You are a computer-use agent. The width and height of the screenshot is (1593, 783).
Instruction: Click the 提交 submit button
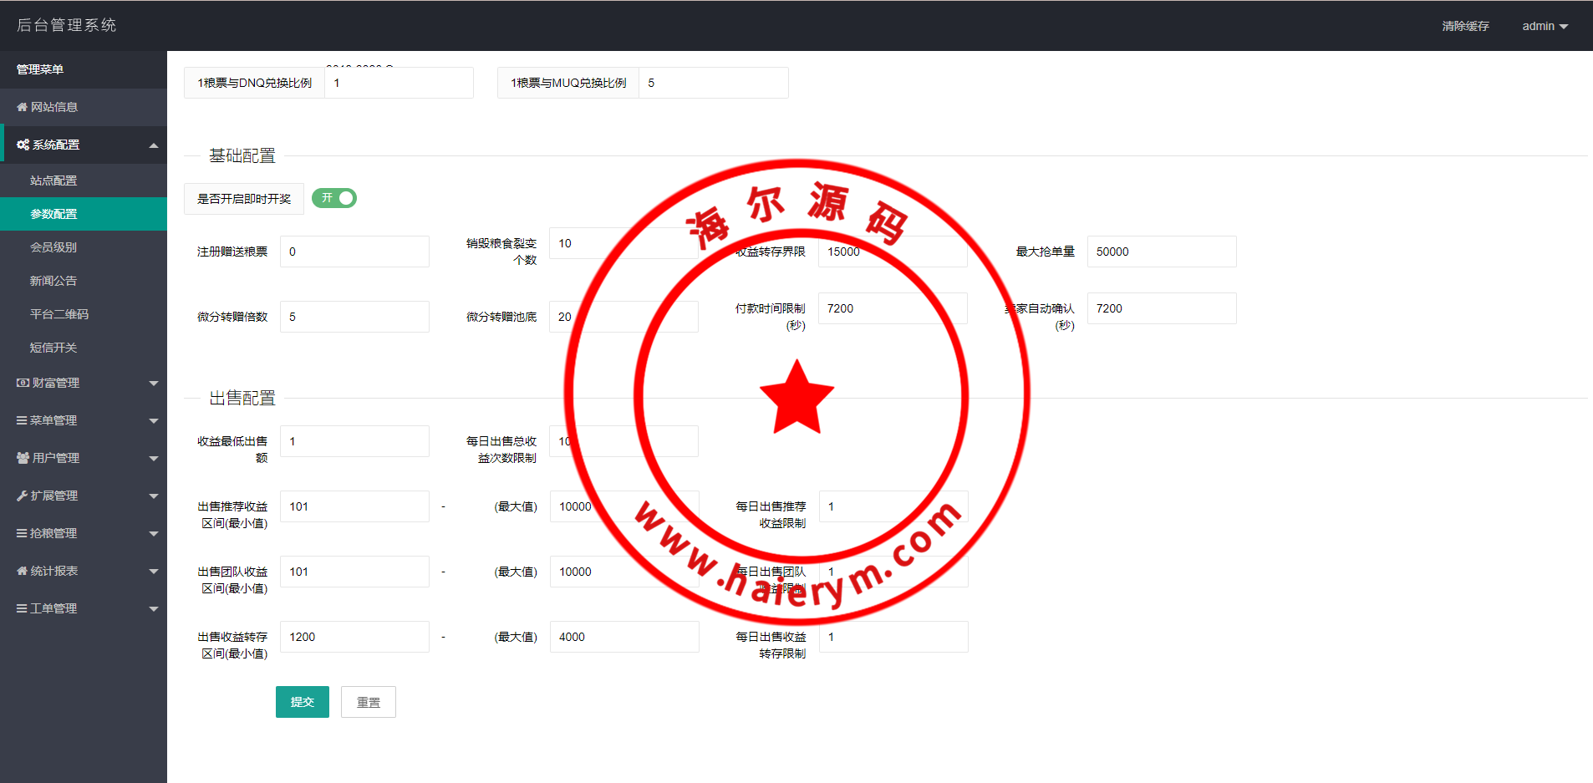click(x=302, y=702)
